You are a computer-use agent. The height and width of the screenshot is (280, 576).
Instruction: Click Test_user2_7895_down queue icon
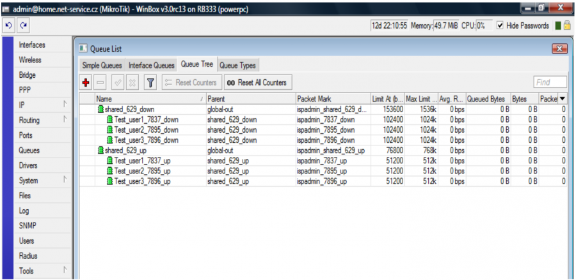(x=109, y=130)
